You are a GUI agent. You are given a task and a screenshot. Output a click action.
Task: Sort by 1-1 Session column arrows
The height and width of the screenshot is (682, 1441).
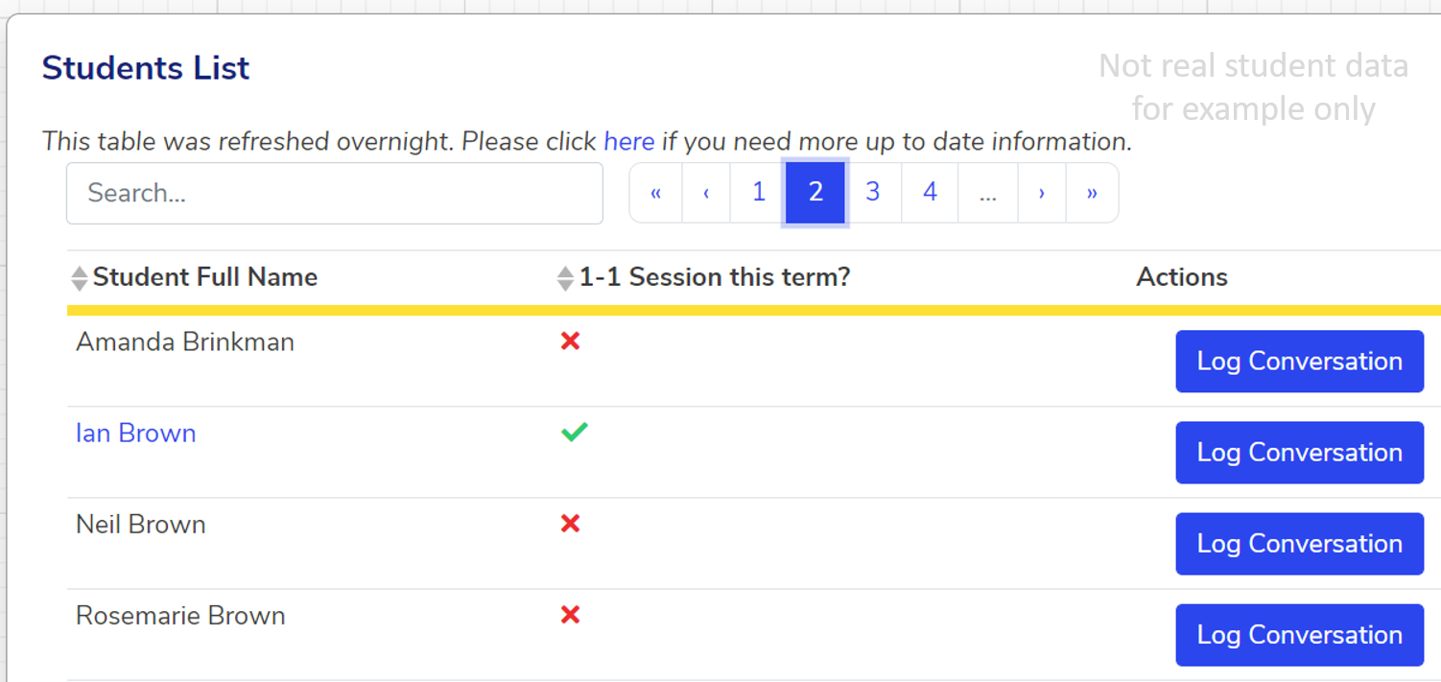point(565,278)
